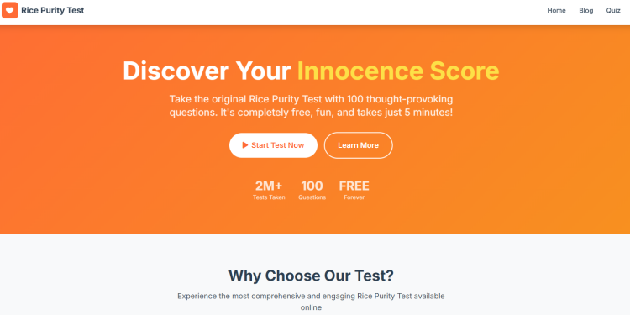Click the Start Test Now button
Screen dimensions: 630x315
point(273,145)
